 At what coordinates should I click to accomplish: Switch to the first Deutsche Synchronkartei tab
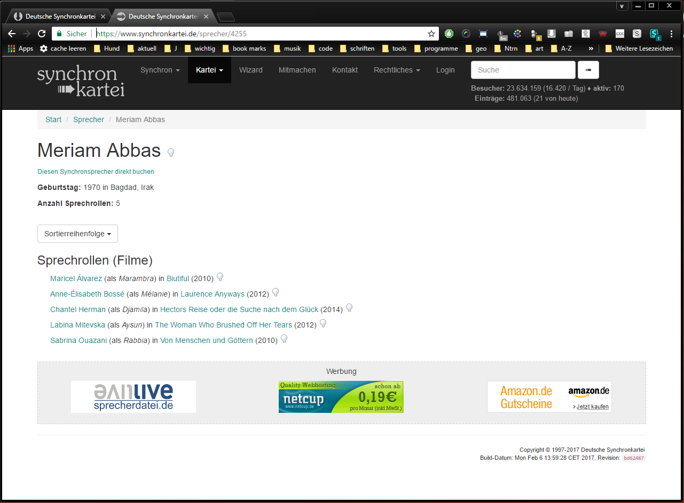coord(60,17)
